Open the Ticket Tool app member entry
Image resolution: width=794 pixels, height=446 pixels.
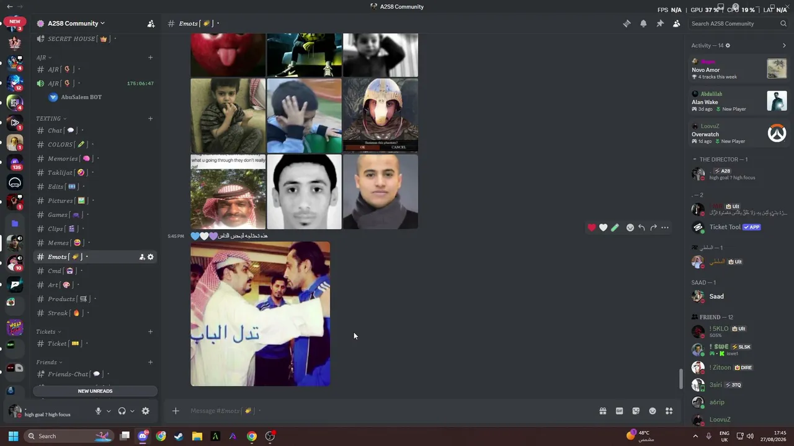[x=739, y=227]
